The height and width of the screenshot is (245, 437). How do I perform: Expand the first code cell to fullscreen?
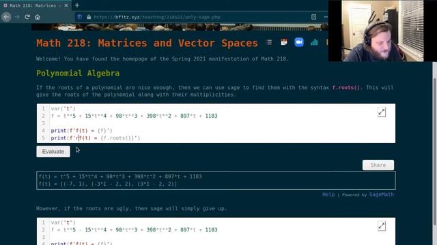pos(382,112)
